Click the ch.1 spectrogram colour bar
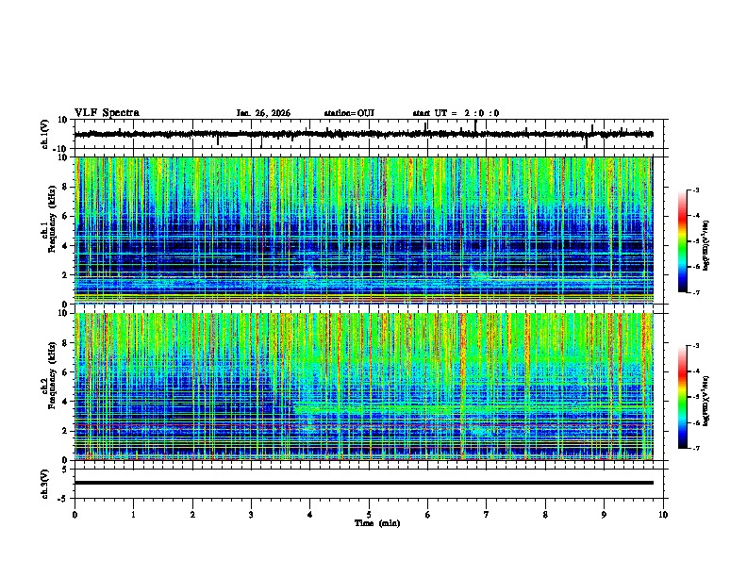Viewport: 747px width, 577px height. pos(682,241)
